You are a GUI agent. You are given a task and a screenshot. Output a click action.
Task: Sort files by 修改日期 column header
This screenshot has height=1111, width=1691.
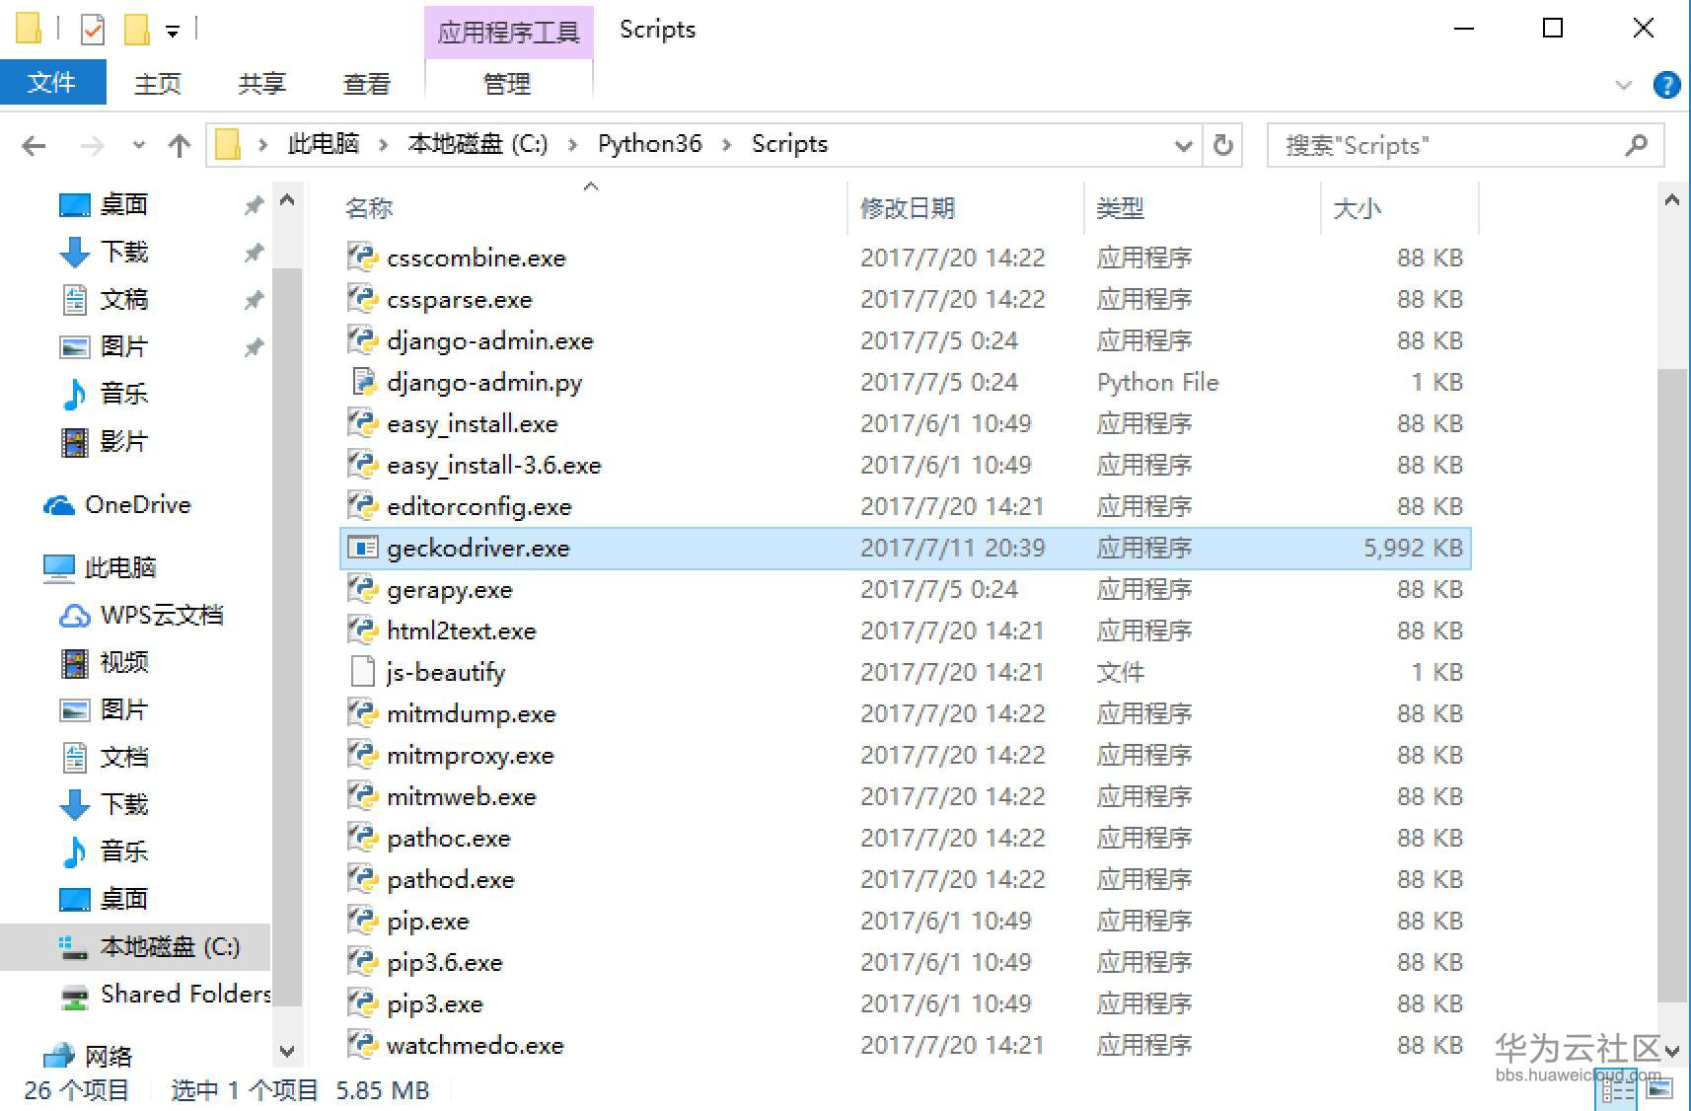pyautogui.click(x=908, y=208)
